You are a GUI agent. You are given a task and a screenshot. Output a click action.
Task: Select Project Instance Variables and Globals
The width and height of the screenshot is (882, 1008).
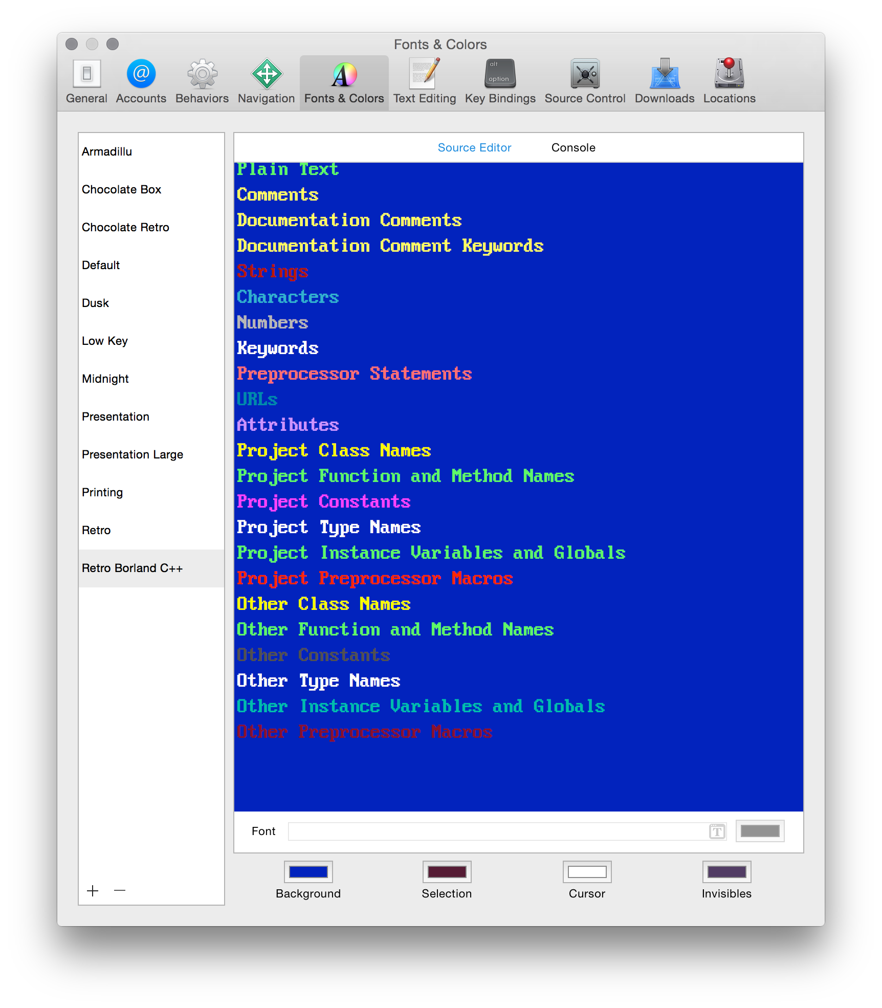(519, 553)
